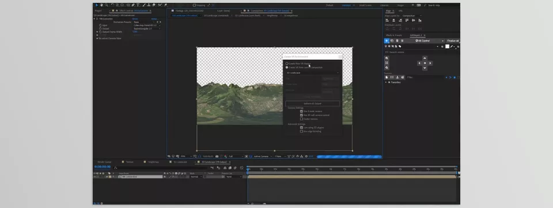Click the new feature document icon under Features
Viewport: 553px width, 208px height.
click(387, 77)
